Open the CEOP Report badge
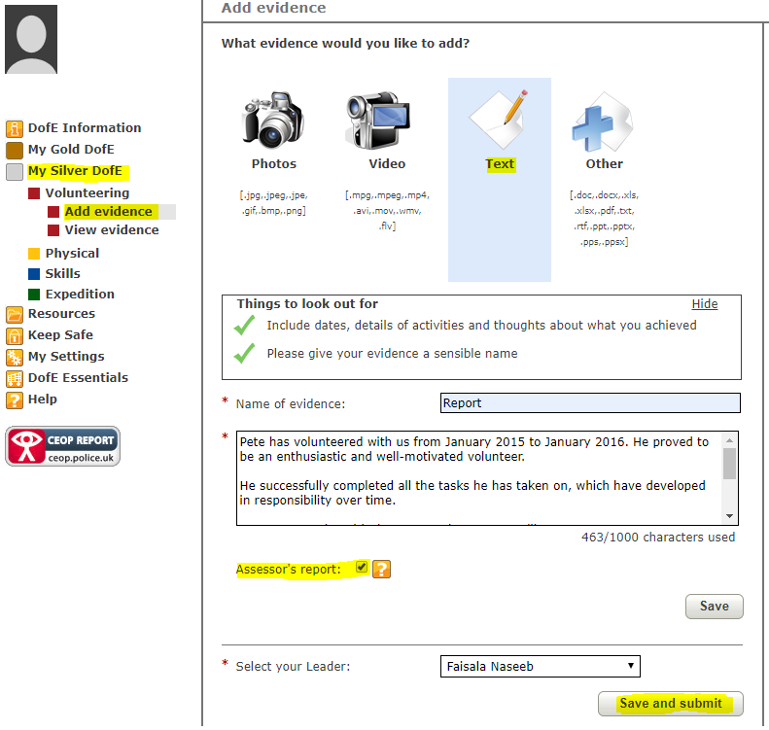This screenshot has width=769, height=730. [x=63, y=445]
